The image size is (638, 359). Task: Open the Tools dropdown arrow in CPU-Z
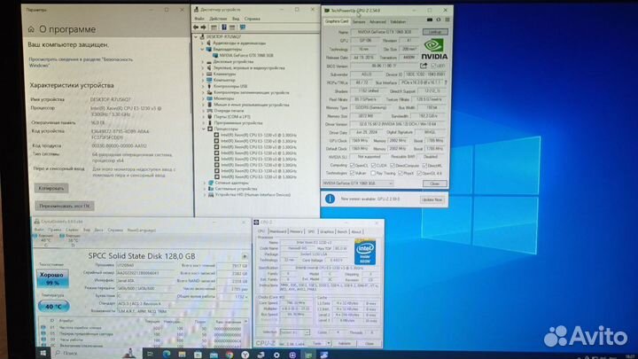click(x=329, y=344)
